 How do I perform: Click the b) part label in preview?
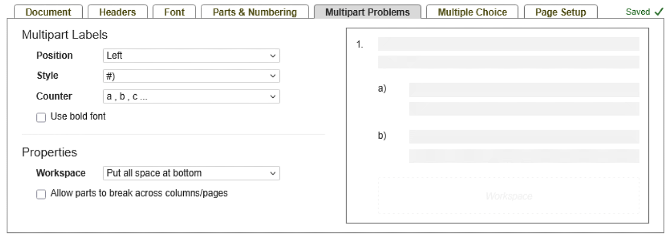point(382,136)
